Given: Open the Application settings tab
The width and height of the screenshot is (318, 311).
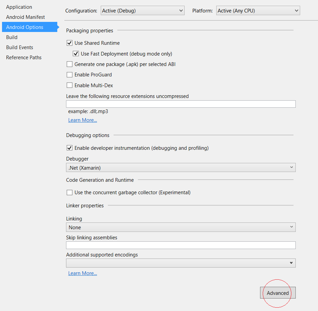Looking at the screenshot, I should tap(19, 7).
